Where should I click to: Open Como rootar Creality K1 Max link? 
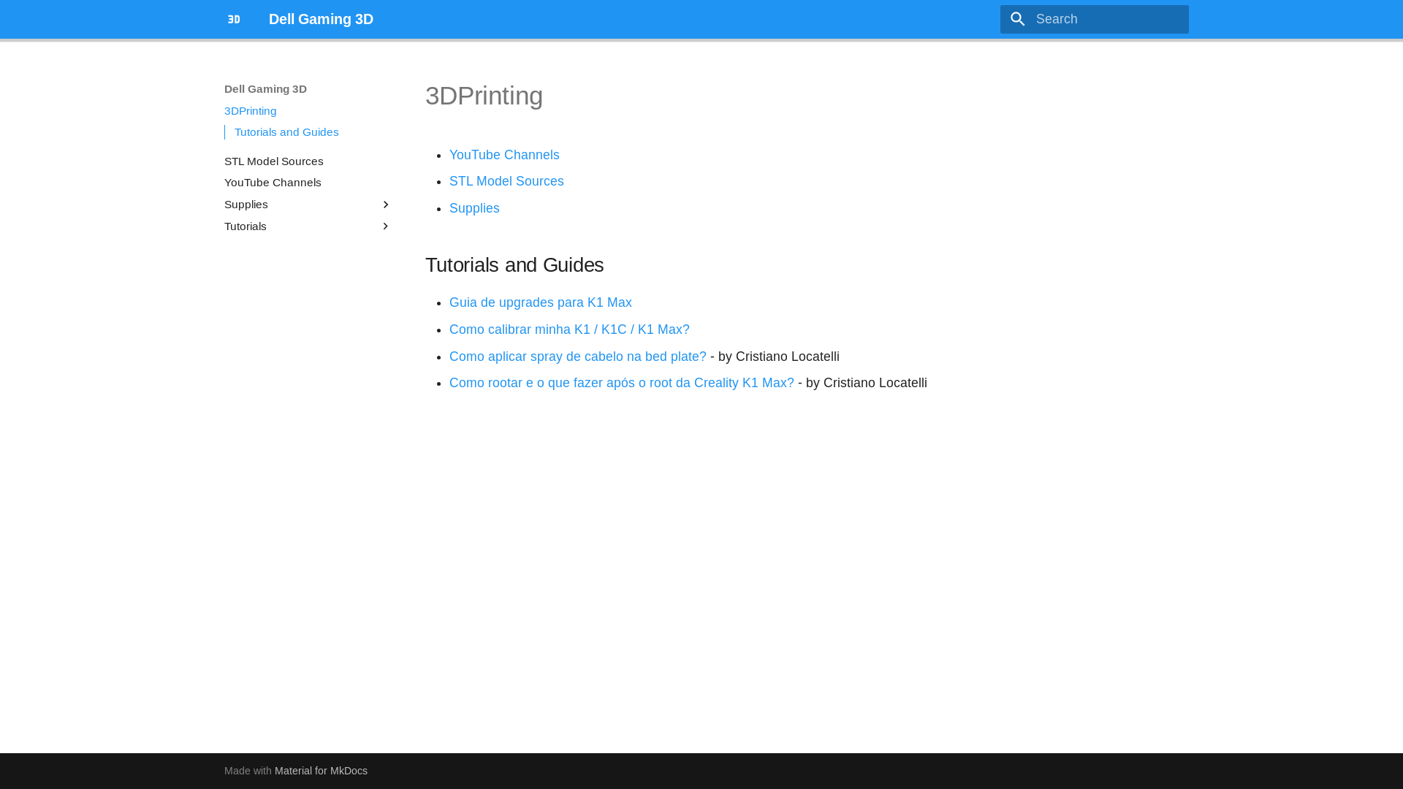point(622,383)
